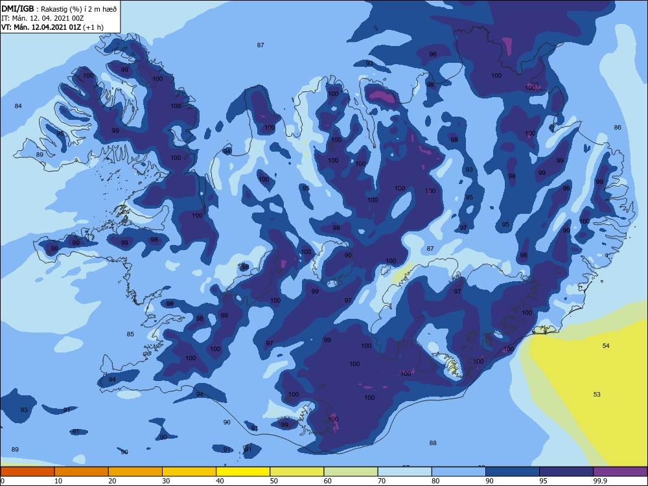Click the '53' humidity value in yellow area
This screenshot has width=648, height=486.
[x=597, y=394]
